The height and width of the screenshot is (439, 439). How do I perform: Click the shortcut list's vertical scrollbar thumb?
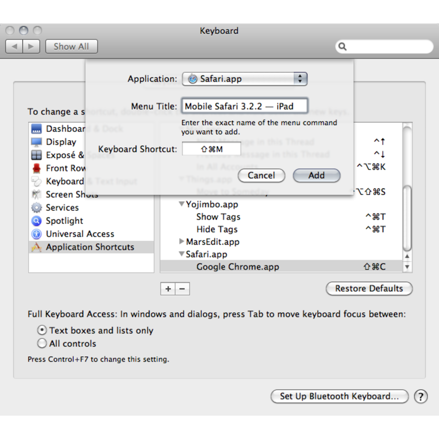(x=407, y=218)
